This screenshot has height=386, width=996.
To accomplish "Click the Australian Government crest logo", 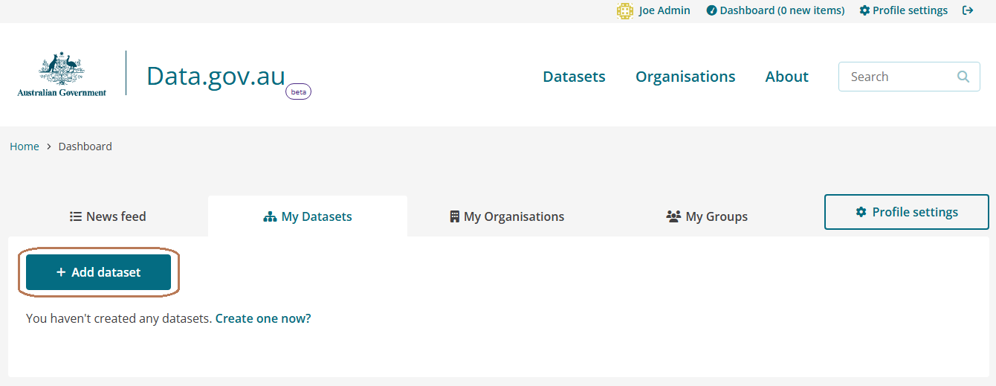I will (x=62, y=74).
